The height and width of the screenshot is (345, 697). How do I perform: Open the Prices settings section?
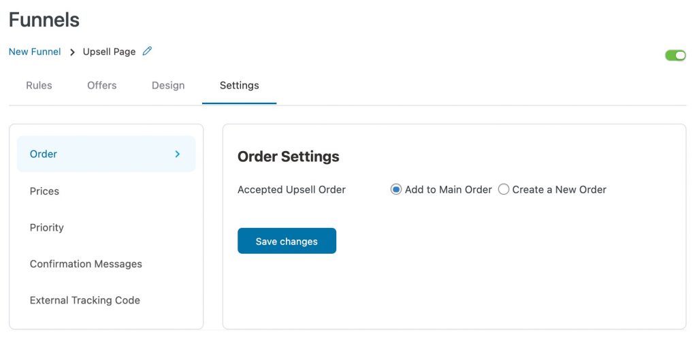[44, 191]
